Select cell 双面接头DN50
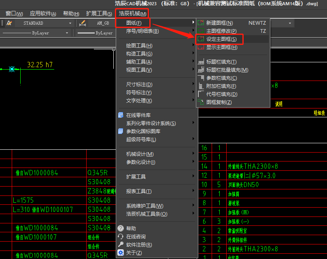The image size is (327, 259). (243, 185)
